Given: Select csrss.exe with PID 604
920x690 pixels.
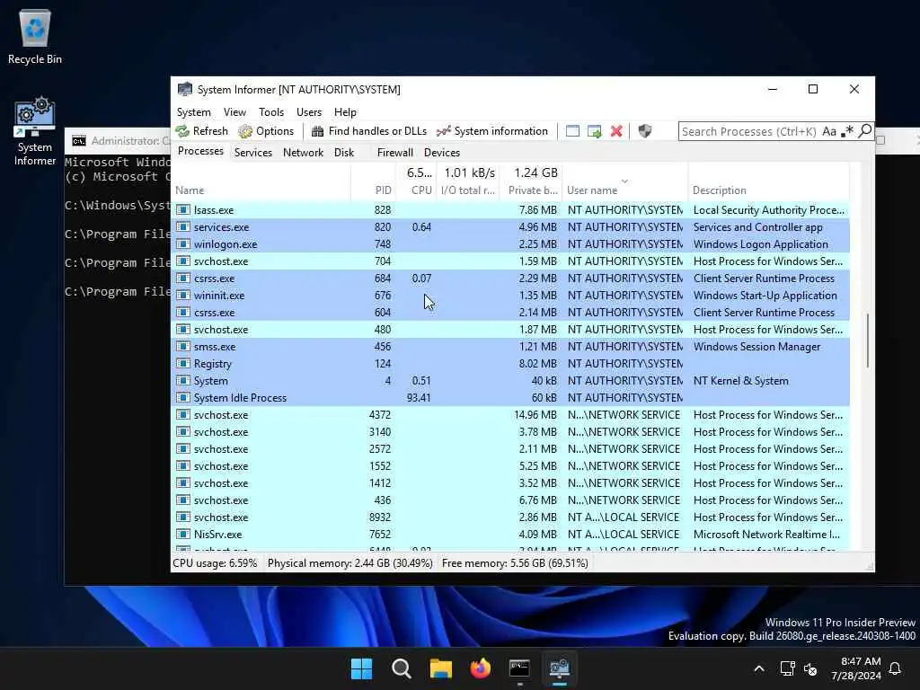Looking at the screenshot, I should [510, 312].
